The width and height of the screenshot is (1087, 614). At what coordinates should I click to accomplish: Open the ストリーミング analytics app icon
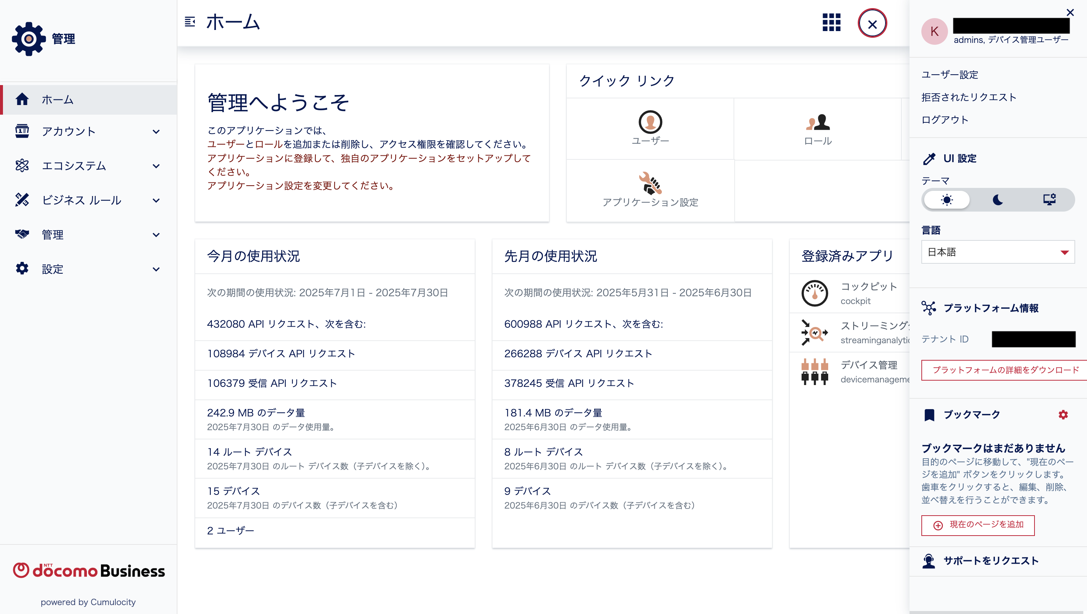click(x=815, y=333)
